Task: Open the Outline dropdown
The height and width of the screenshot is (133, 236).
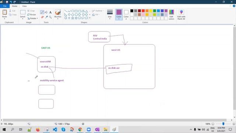Action: [x=98, y=11]
